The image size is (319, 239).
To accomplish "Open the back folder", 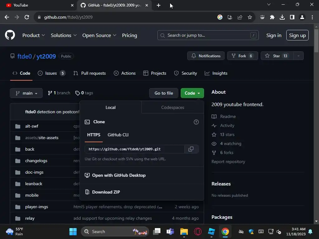I will click(x=30, y=149).
